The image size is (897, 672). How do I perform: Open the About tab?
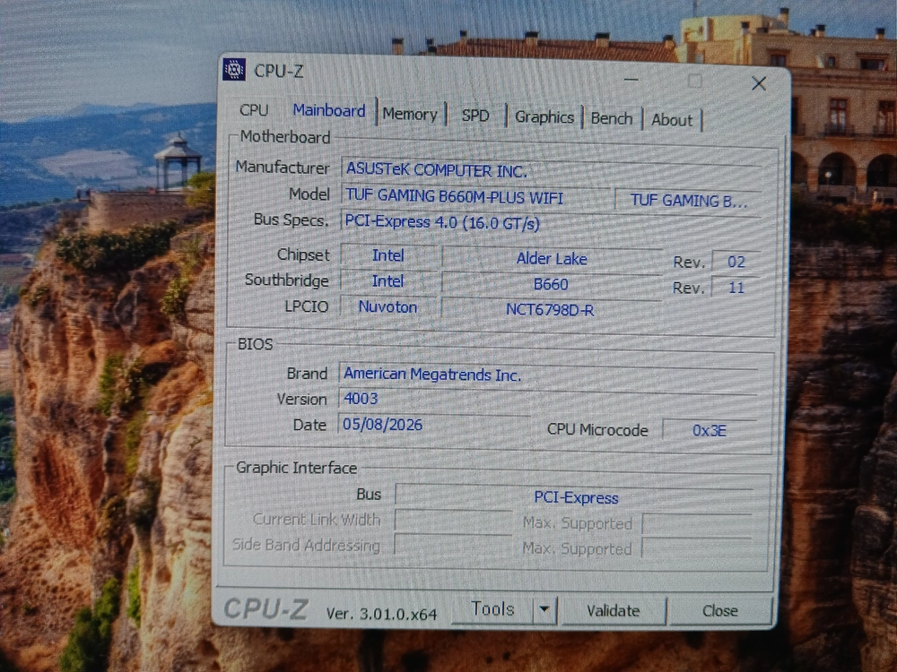point(672,120)
